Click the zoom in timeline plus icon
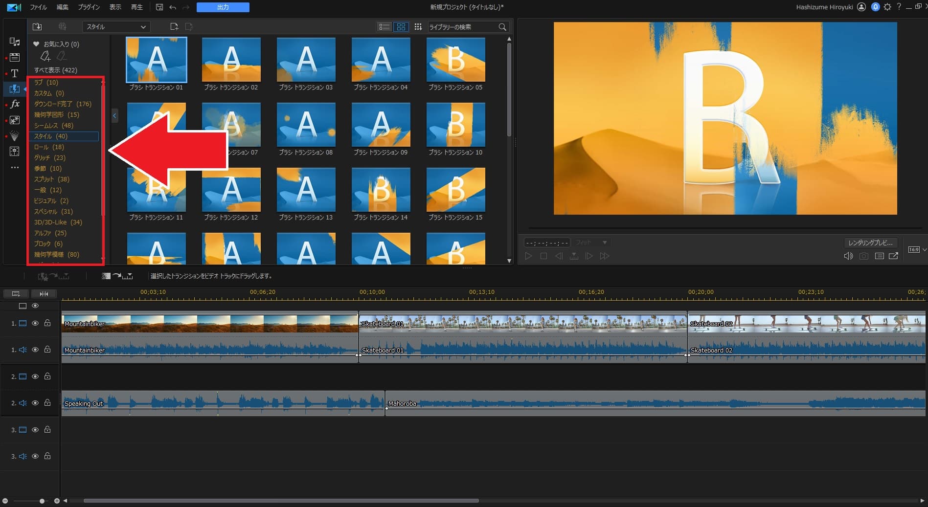The width and height of the screenshot is (928, 507). pos(57,501)
